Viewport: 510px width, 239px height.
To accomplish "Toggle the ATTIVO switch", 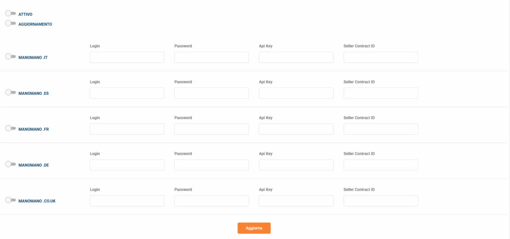I will [x=11, y=13].
